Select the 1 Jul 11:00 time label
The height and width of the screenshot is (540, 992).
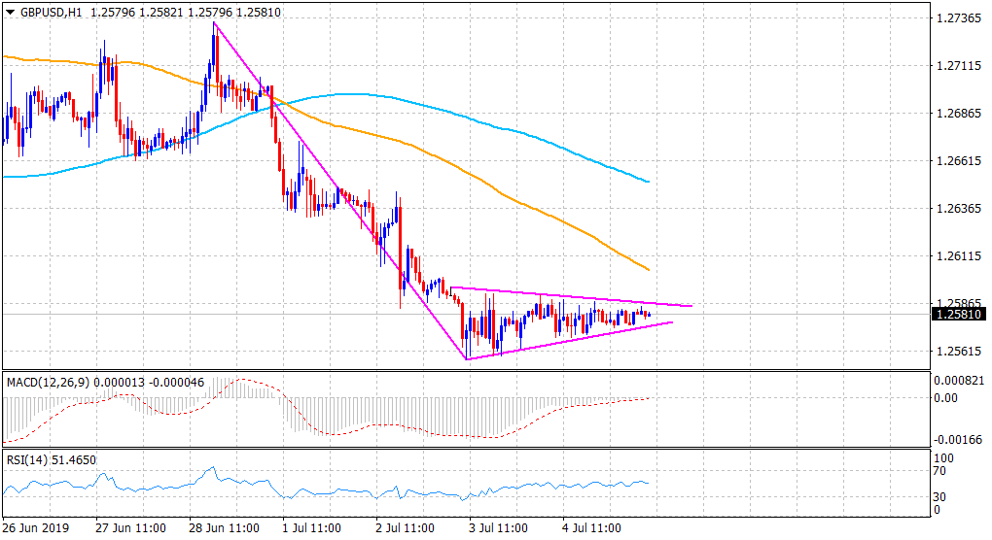click(x=312, y=528)
